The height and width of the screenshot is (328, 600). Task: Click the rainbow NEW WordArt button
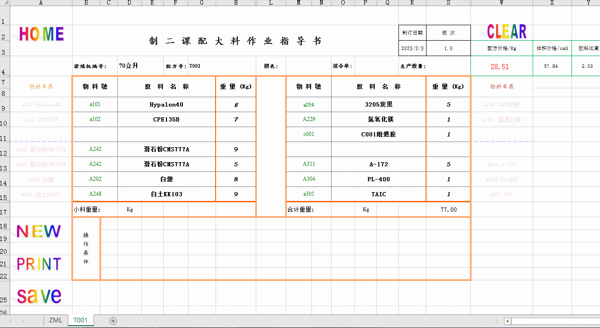click(x=38, y=231)
